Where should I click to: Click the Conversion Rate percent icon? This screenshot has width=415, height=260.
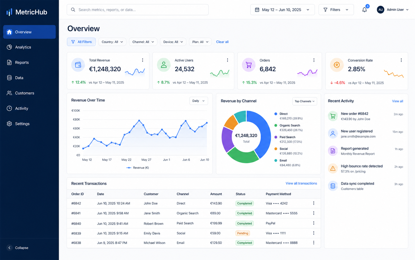pos(337,65)
